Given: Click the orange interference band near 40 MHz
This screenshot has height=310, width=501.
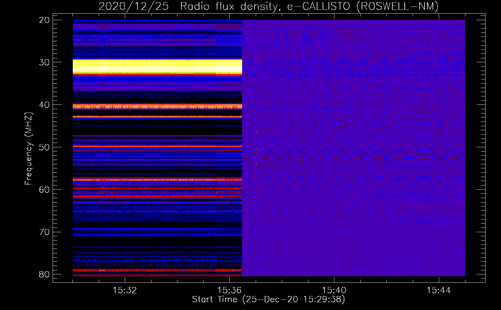Looking at the screenshot, I should tap(157, 106).
